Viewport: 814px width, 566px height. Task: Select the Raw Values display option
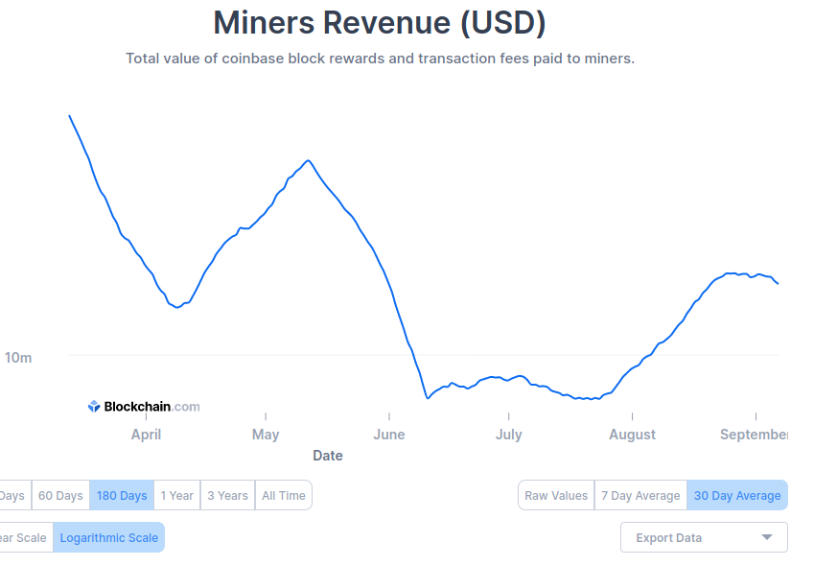pyautogui.click(x=556, y=495)
